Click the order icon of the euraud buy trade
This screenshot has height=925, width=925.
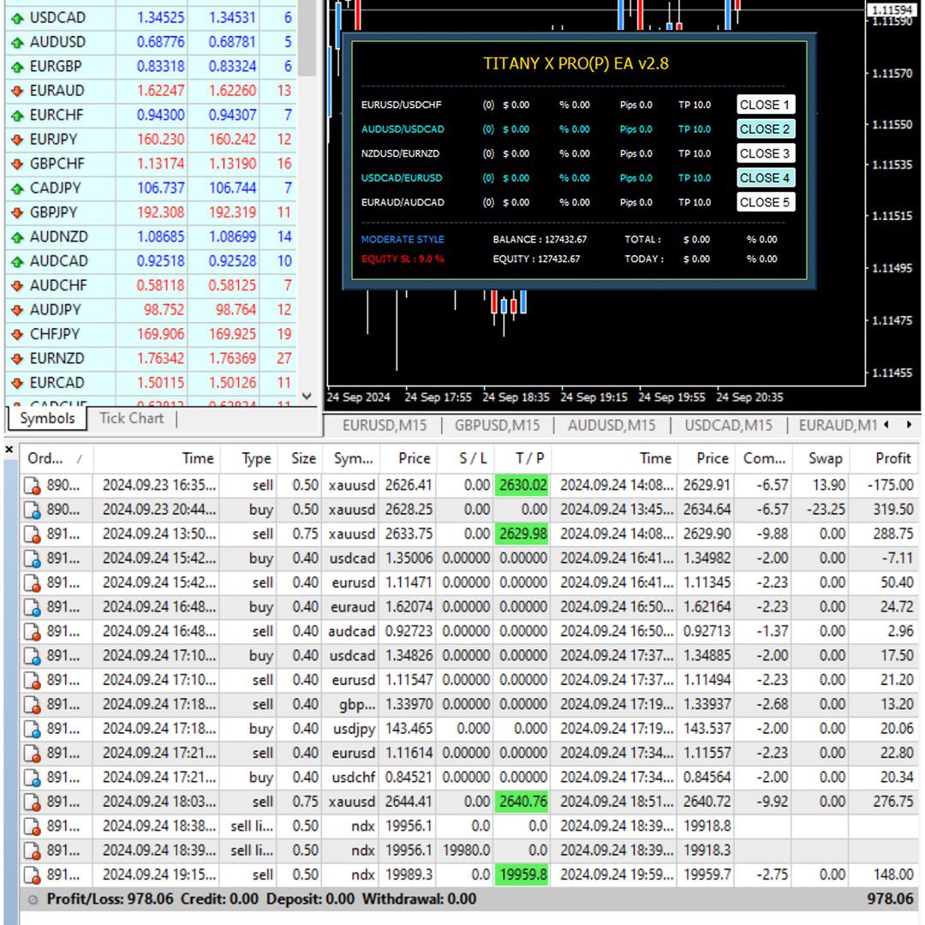pyautogui.click(x=33, y=607)
